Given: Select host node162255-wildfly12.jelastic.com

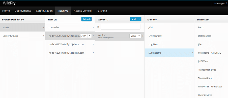Looking at the screenshot, I should click(70, 36).
